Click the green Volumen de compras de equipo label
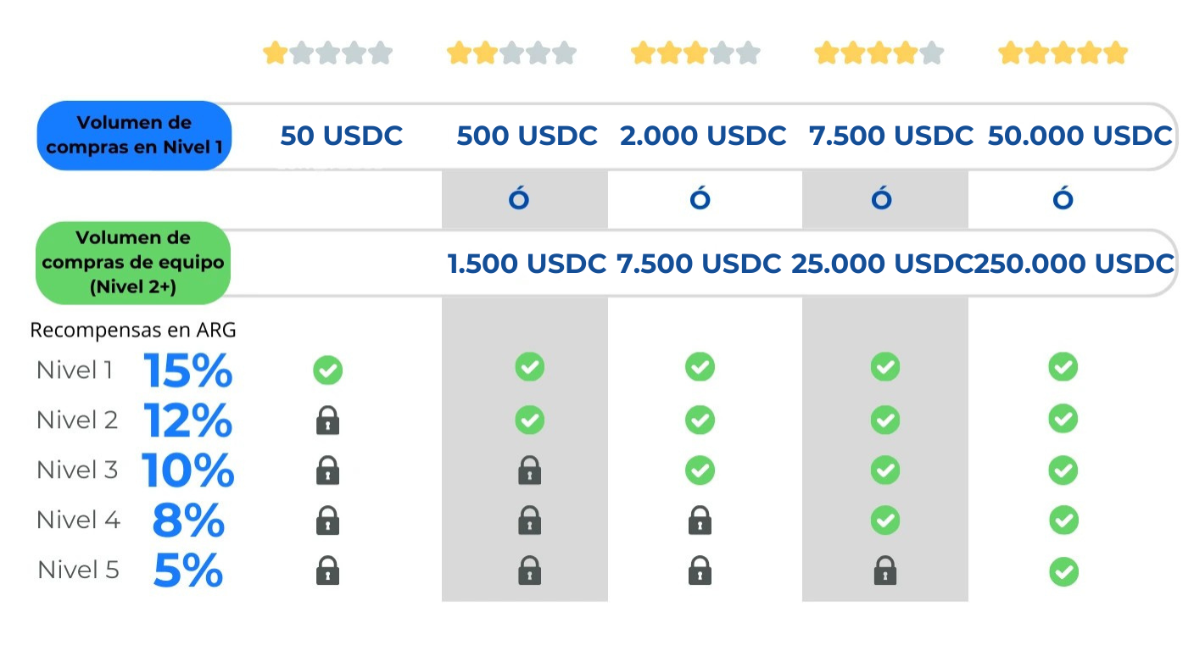The width and height of the screenshot is (1194, 651). click(x=134, y=263)
